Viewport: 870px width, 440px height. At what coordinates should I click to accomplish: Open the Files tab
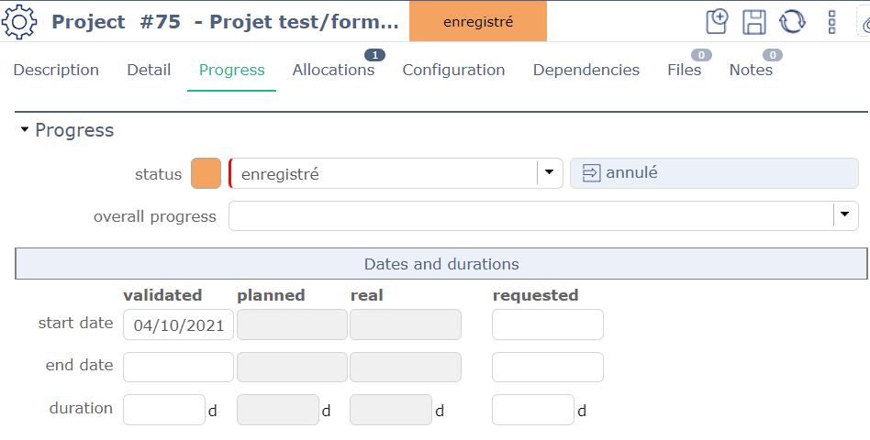pos(684,70)
